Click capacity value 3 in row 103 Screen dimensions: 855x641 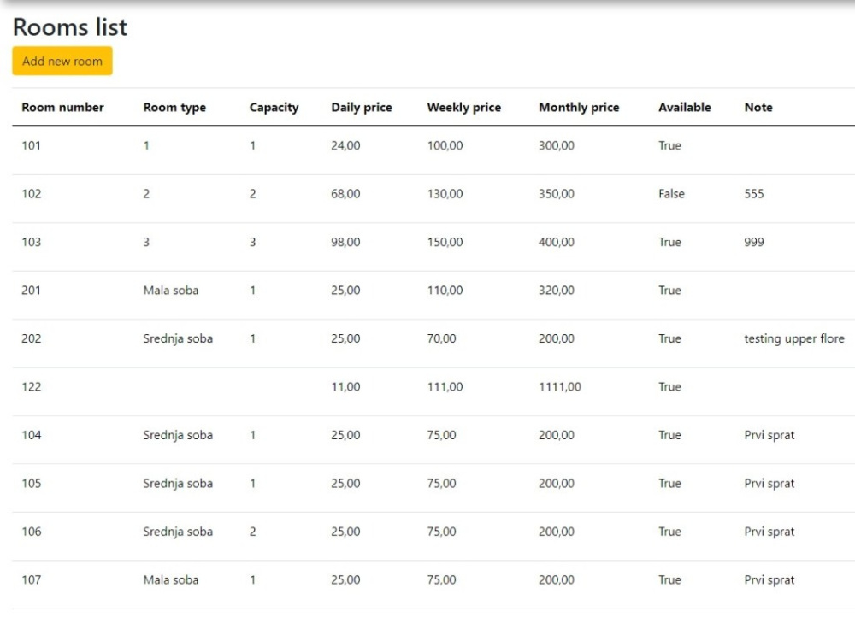(x=252, y=242)
